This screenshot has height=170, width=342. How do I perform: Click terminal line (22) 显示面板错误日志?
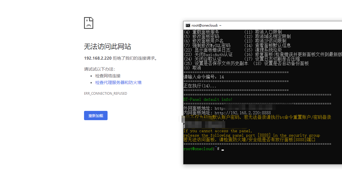[207, 50]
